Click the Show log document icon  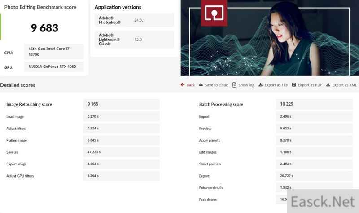[234, 85]
